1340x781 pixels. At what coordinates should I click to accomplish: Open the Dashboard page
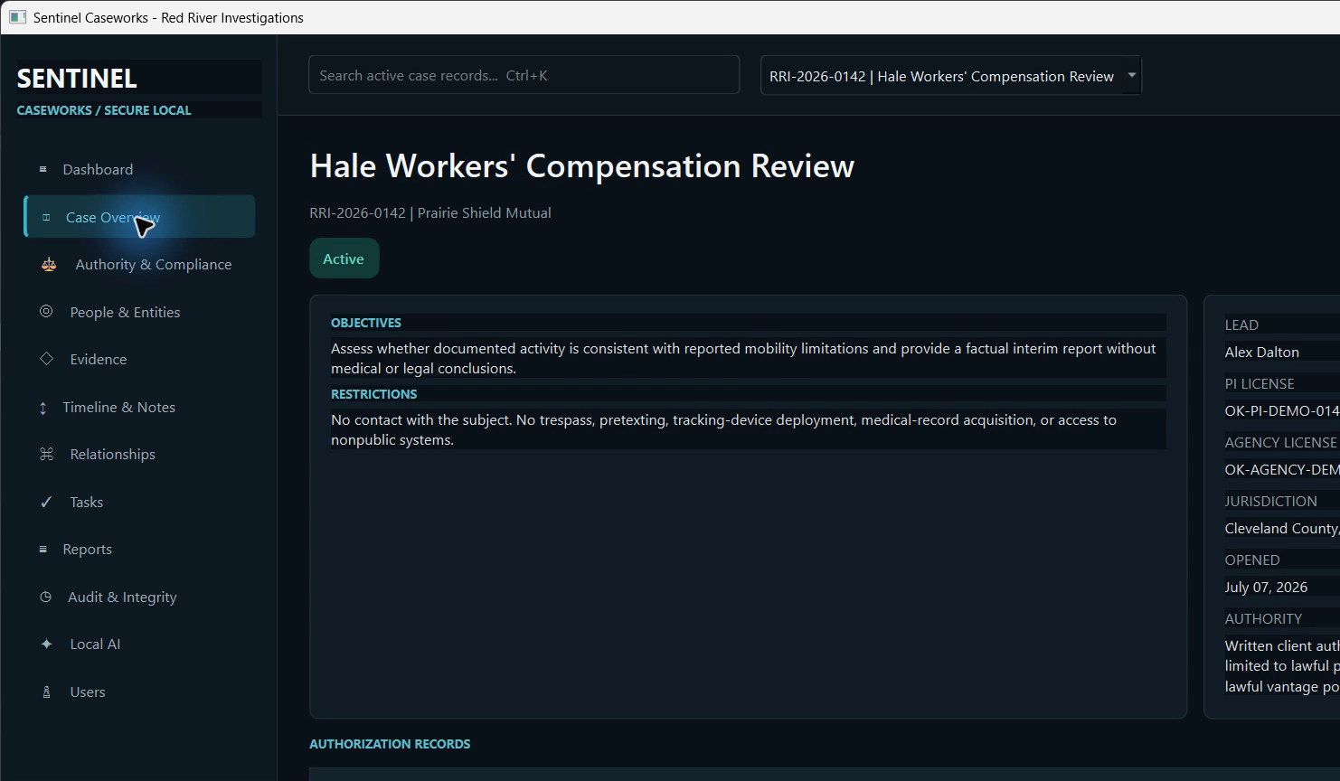(x=139, y=169)
